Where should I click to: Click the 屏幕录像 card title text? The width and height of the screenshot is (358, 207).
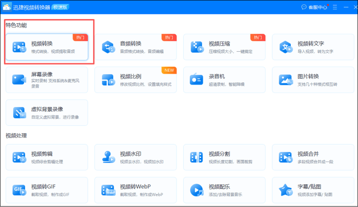click(42, 74)
